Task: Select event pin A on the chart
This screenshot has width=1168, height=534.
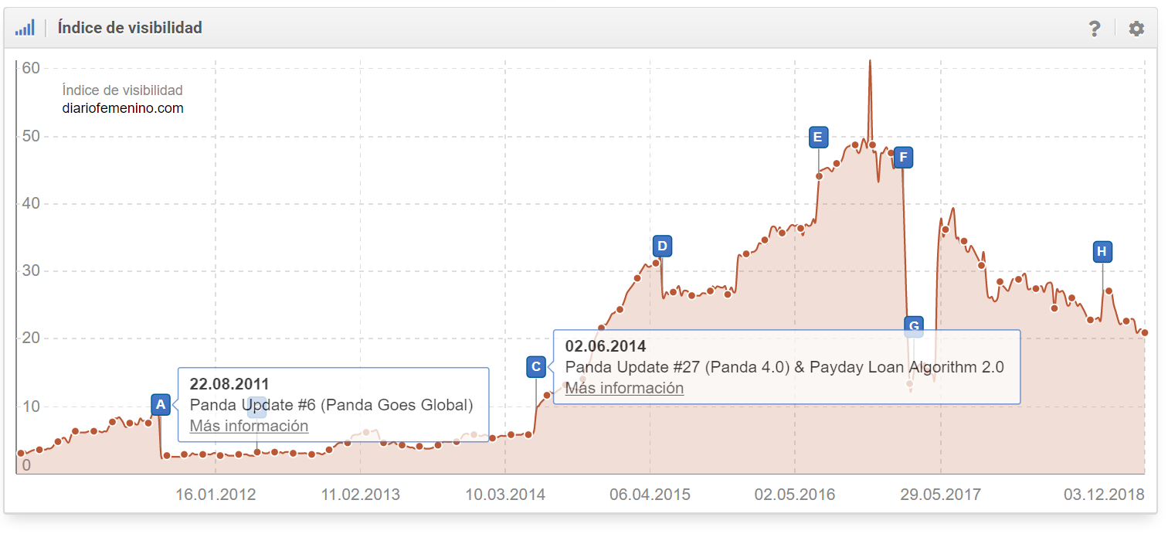Action: click(x=160, y=404)
